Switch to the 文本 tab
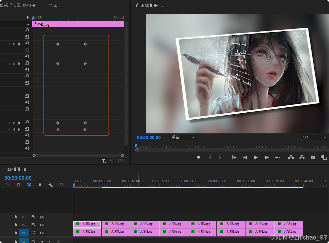Screen dimensions: 329x243 click(53, 5)
